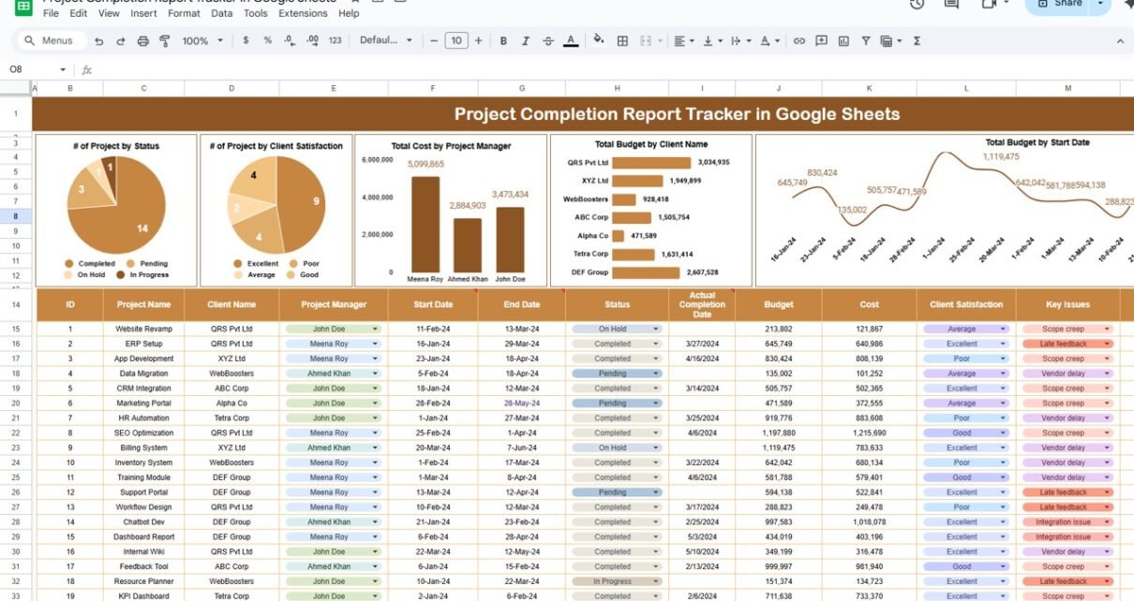Decrease font size with minus button

(433, 41)
